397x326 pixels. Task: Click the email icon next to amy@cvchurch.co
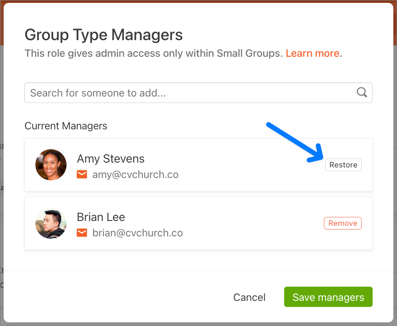82,174
